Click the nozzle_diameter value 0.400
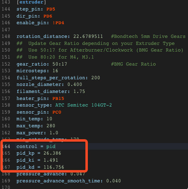The image size is (188, 189). pyautogui.click(x=74, y=85)
